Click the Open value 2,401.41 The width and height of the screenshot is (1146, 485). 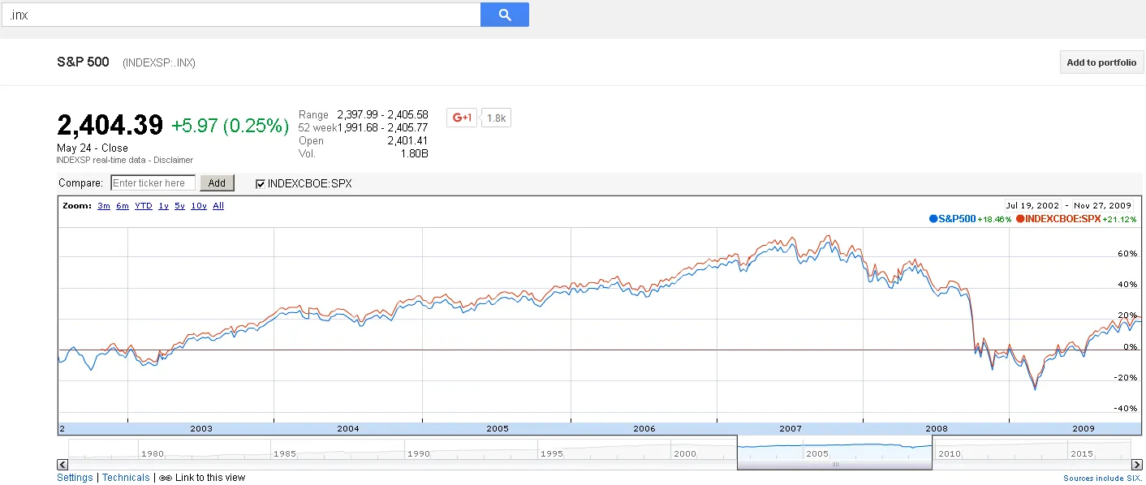408,141
